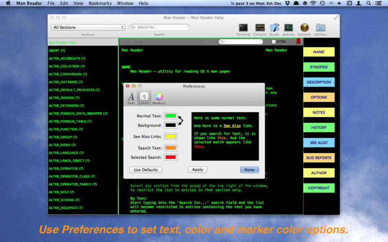Jump to the HISTORY marker
388x242 pixels.
(x=319, y=127)
